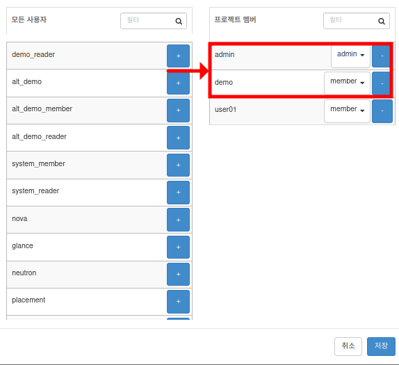Select admin name in project members
This screenshot has height=365, width=399.
pos(225,54)
